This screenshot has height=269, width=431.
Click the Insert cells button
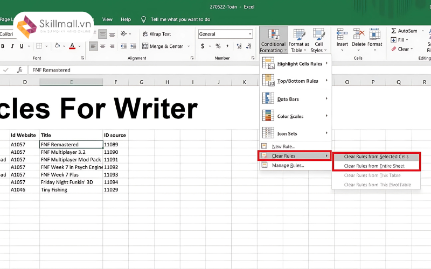342,40
